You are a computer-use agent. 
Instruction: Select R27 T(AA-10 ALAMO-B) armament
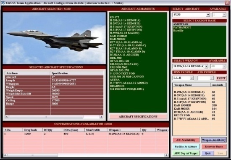pos(126,48)
